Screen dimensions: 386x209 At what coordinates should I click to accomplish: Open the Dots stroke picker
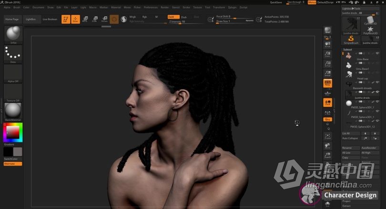(x=13, y=54)
